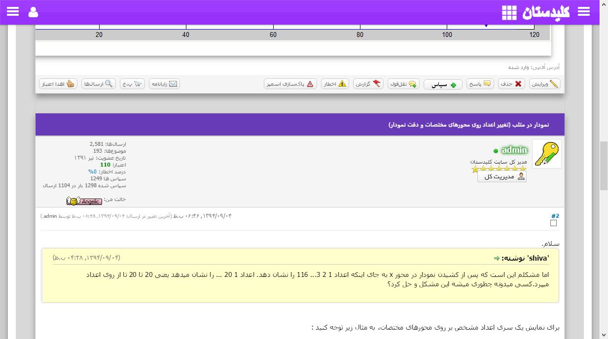Open the user account icon

[x=33, y=12]
